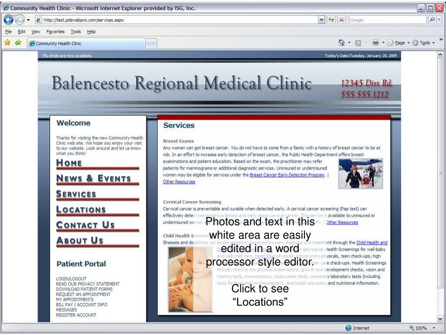Click the baby photo thumbnail

[x=190, y=280]
